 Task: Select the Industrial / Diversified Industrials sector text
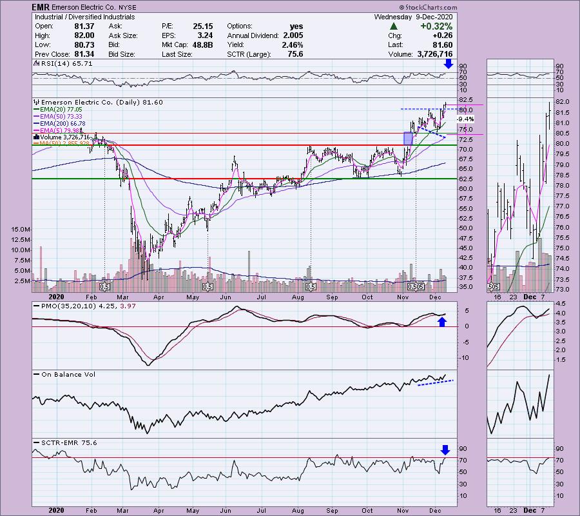84,17
